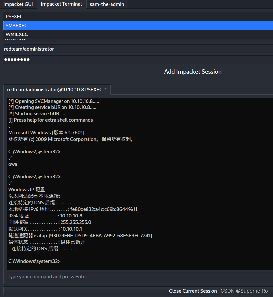Open the sam-the-admin tab
Viewport: 273px width, 297px height.
click(107, 4)
